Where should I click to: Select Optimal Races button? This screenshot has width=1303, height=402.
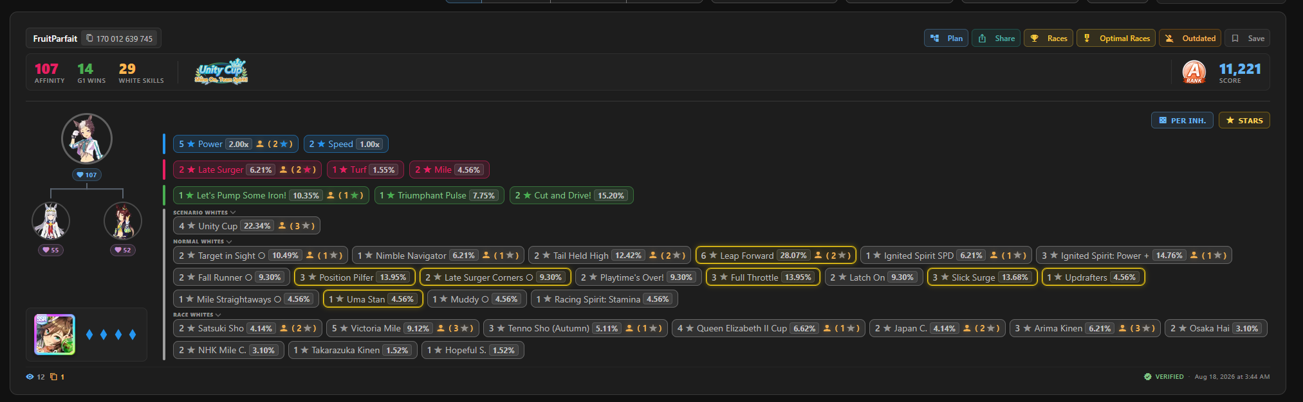coord(1116,39)
